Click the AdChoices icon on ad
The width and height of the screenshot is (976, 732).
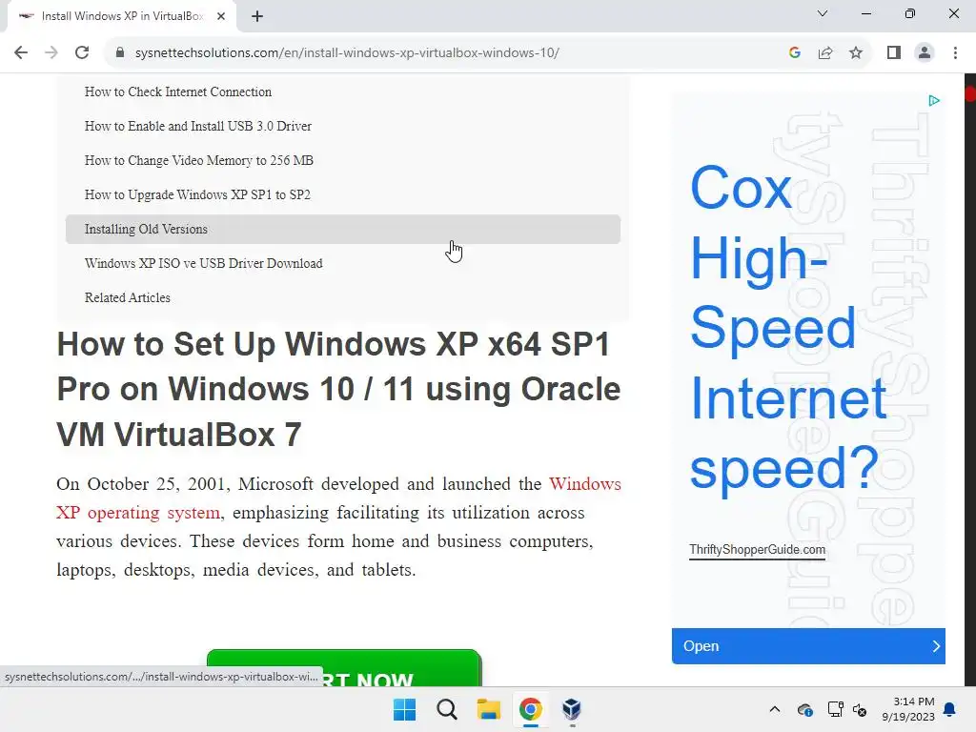click(934, 101)
